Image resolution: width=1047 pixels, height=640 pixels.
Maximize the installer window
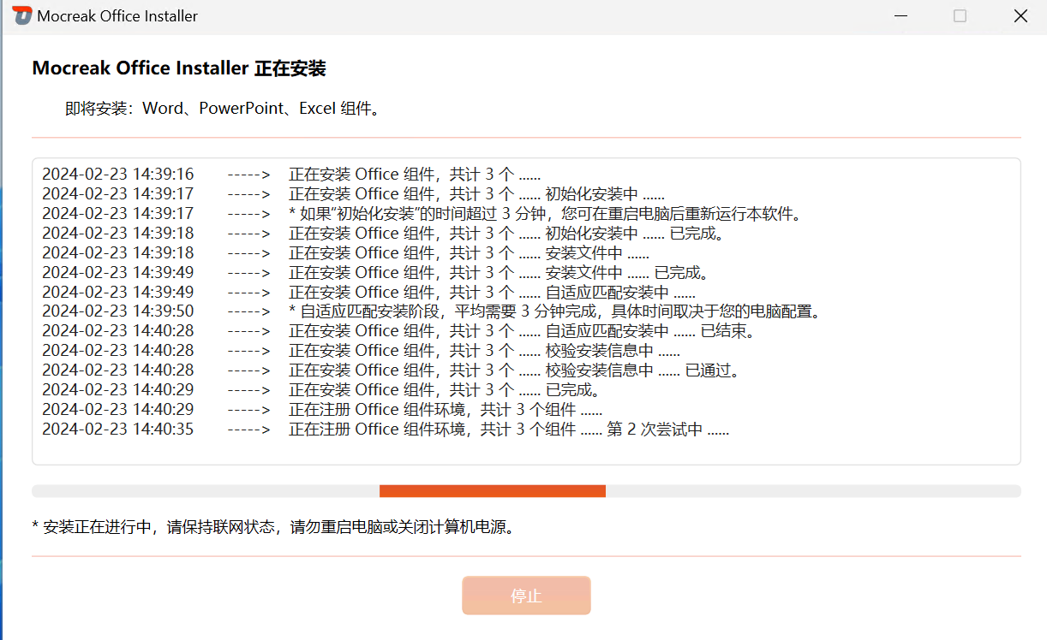coord(960,16)
